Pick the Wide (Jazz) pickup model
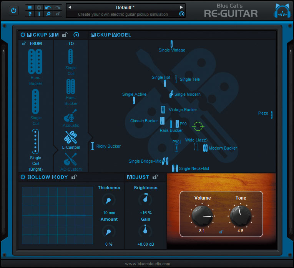 196,146
